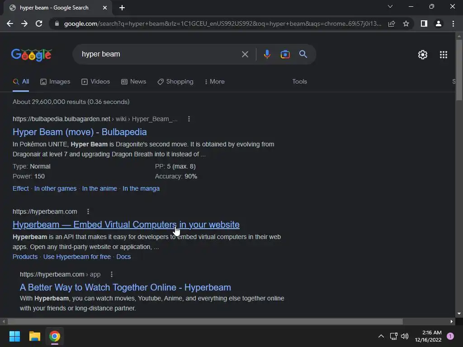Open the Windows Start menu
This screenshot has width=463, height=347.
14,336
